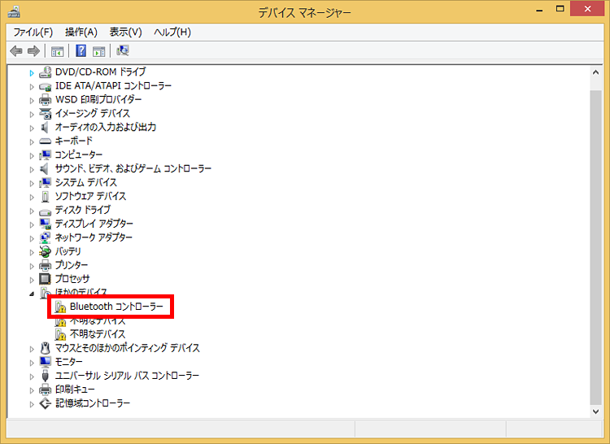Maximize the デバイス マネージャー window
The image size is (610, 444).
point(560,9)
